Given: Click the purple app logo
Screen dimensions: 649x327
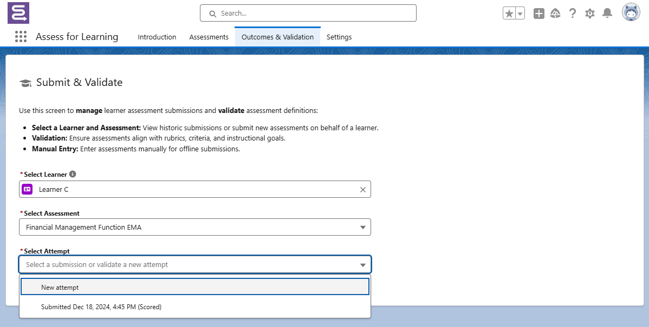Looking at the screenshot, I should (x=18, y=13).
